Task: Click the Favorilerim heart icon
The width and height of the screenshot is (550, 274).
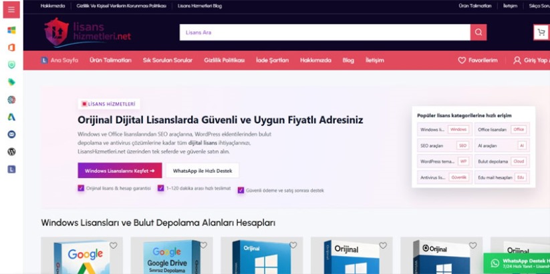Action: [x=462, y=60]
